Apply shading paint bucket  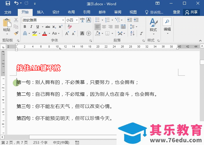(x=98, y=33)
